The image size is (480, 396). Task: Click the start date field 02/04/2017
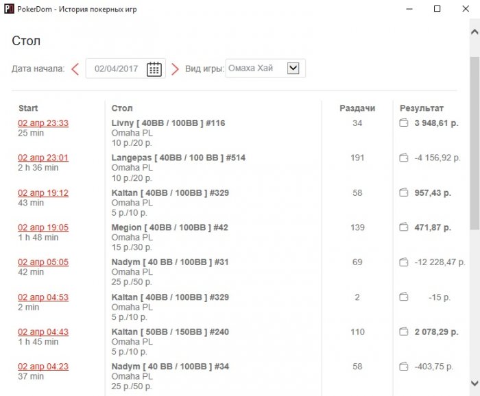pyautogui.click(x=117, y=69)
